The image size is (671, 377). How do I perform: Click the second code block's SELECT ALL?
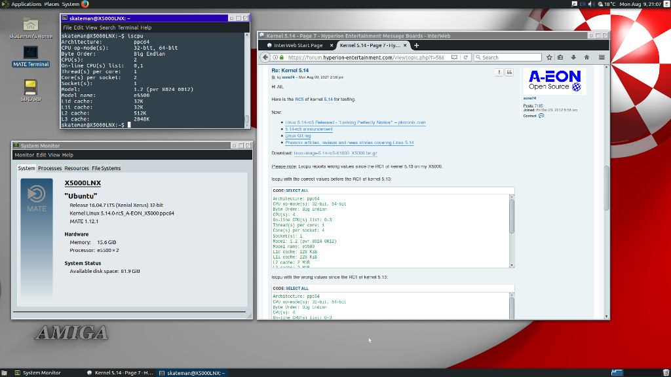coord(297,289)
